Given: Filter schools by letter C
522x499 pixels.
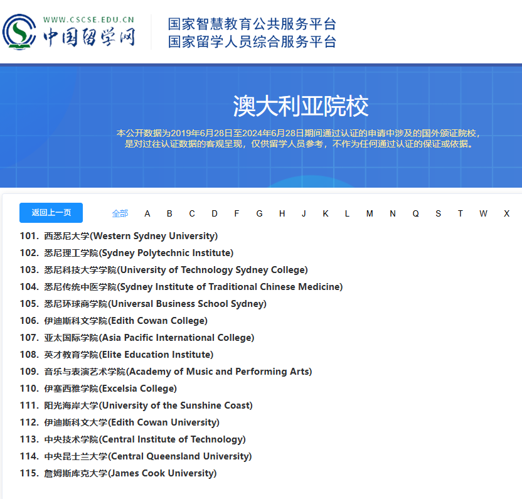Looking at the screenshot, I should [192, 213].
